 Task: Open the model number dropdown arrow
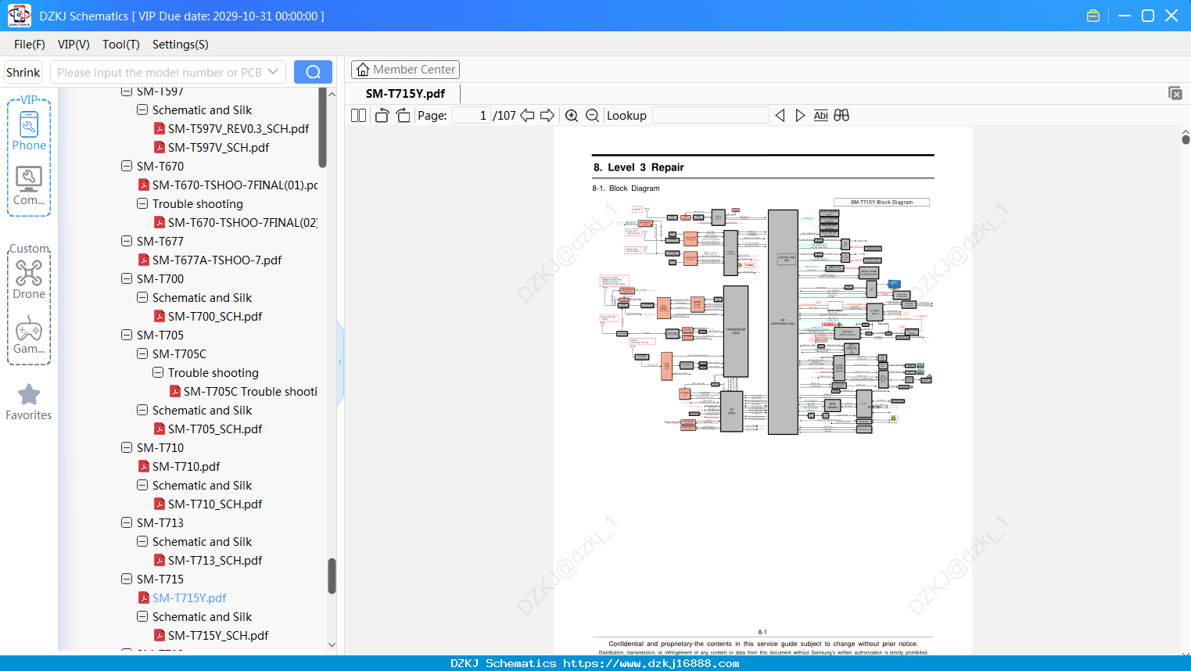[x=273, y=72]
